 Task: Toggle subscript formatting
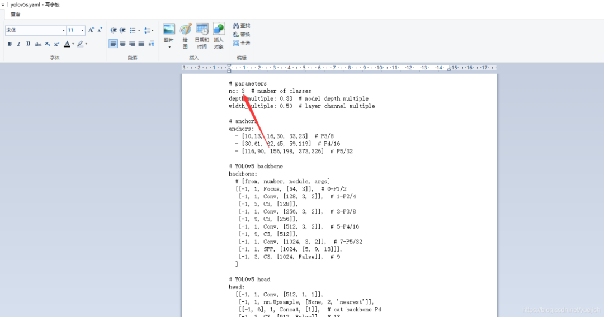pyautogui.click(x=48, y=44)
